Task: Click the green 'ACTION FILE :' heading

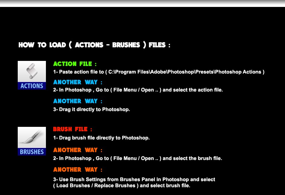Action: coord(75,64)
